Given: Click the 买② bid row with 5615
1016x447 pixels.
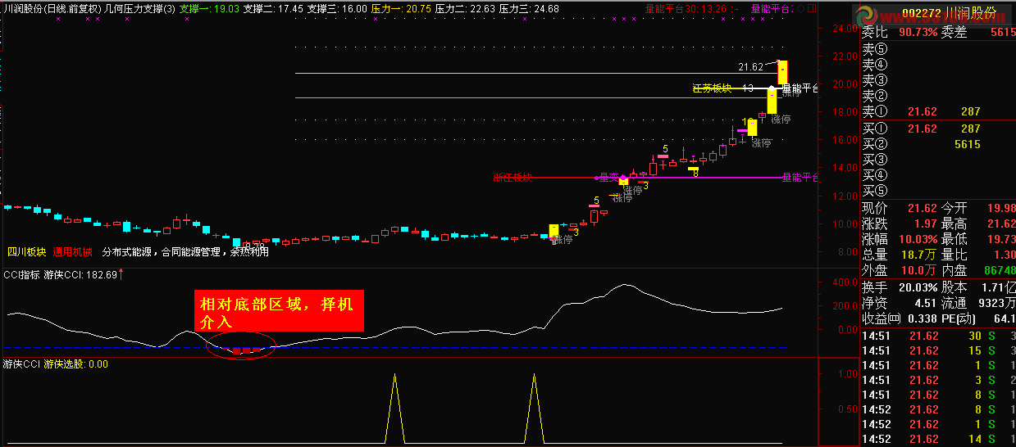Looking at the screenshot, I should [938, 144].
